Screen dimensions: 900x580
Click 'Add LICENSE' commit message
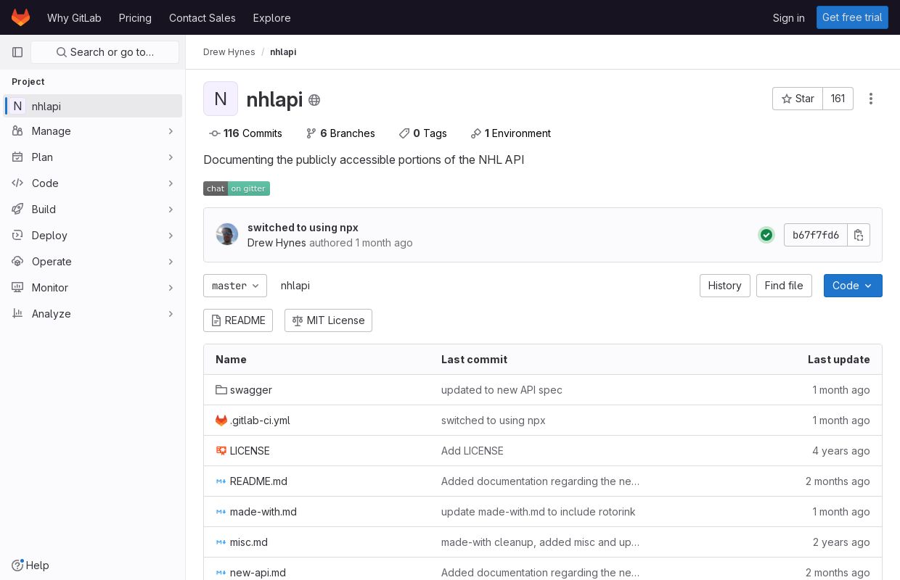click(x=472, y=451)
